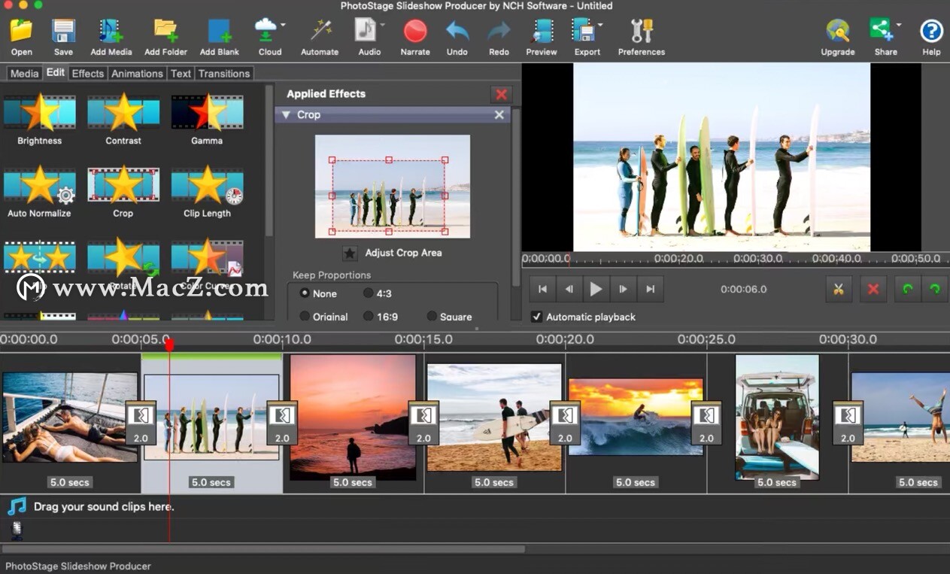This screenshot has width=950, height=574.
Task: Step back one frame
Action: point(569,289)
